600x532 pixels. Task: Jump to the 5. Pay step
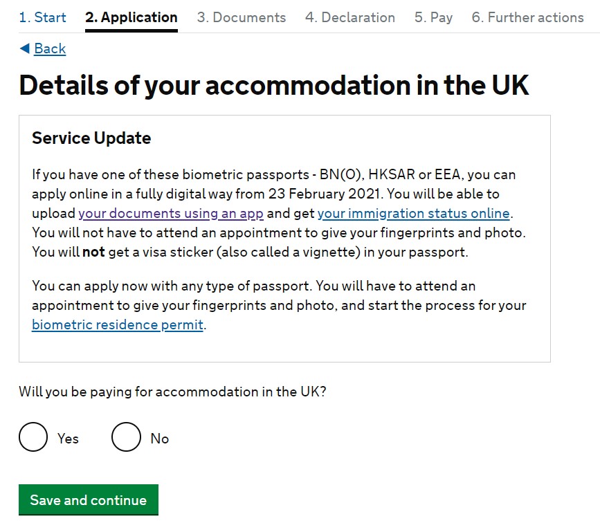coord(433,17)
